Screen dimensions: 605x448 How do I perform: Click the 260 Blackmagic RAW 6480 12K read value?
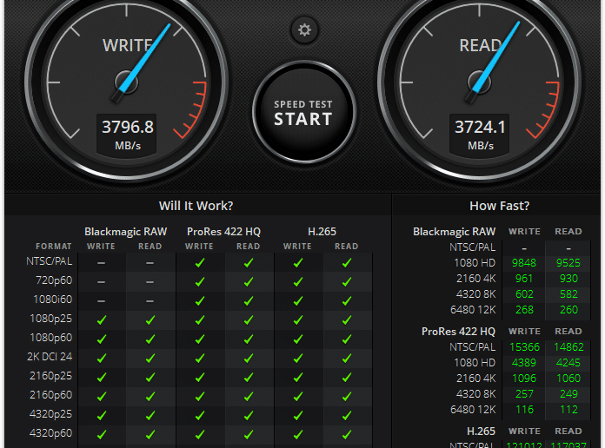click(x=568, y=310)
